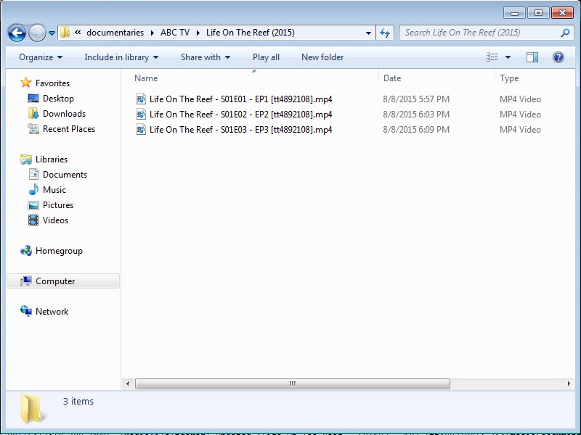Select the S01E02 - EP2 video file
581x435 pixels.
tap(240, 115)
